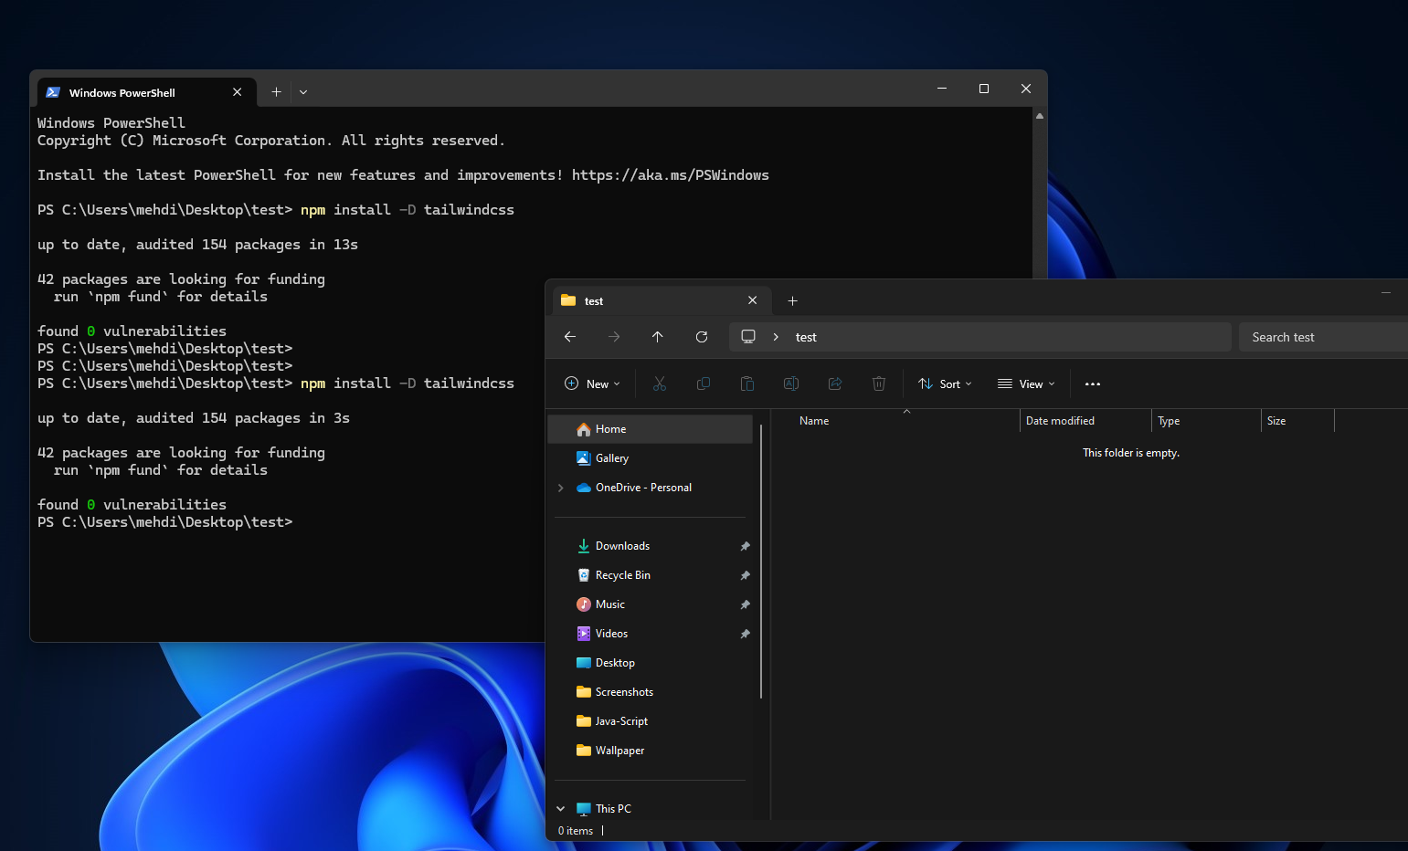Viewport: 1408px width, 851px height.
Task: Go up one folder level in File Explorer
Action: [x=658, y=337]
